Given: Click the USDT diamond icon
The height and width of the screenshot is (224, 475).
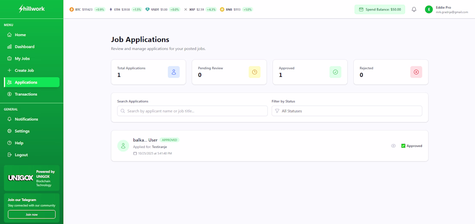Looking at the screenshot, I should click(x=148, y=9).
